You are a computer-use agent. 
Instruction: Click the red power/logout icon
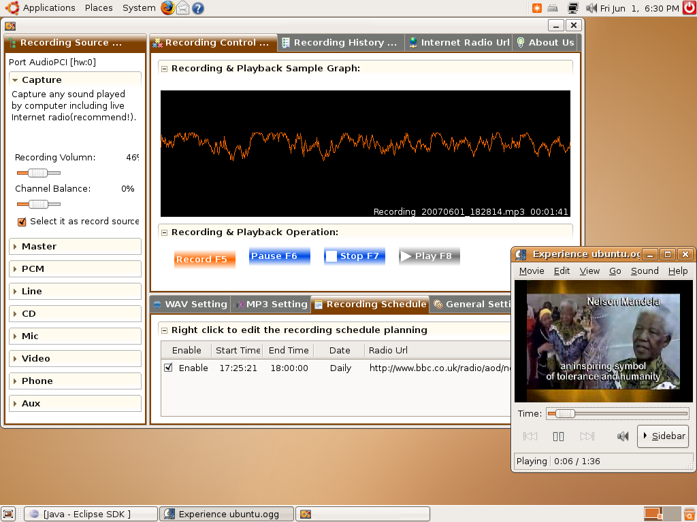point(690,7)
